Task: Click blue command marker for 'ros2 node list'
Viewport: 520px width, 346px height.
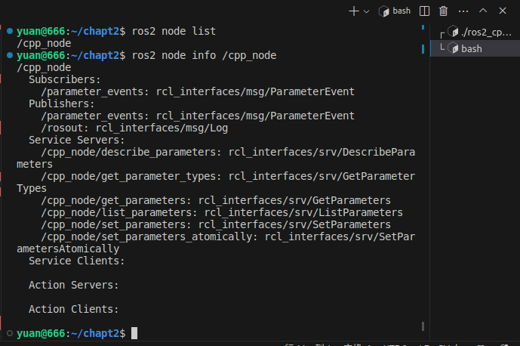Action: pos(10,31)
